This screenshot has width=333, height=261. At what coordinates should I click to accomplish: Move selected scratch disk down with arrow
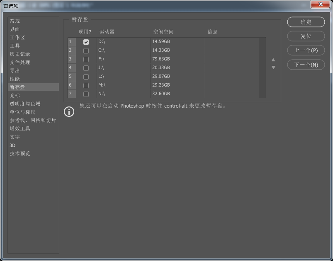(273, 68)
